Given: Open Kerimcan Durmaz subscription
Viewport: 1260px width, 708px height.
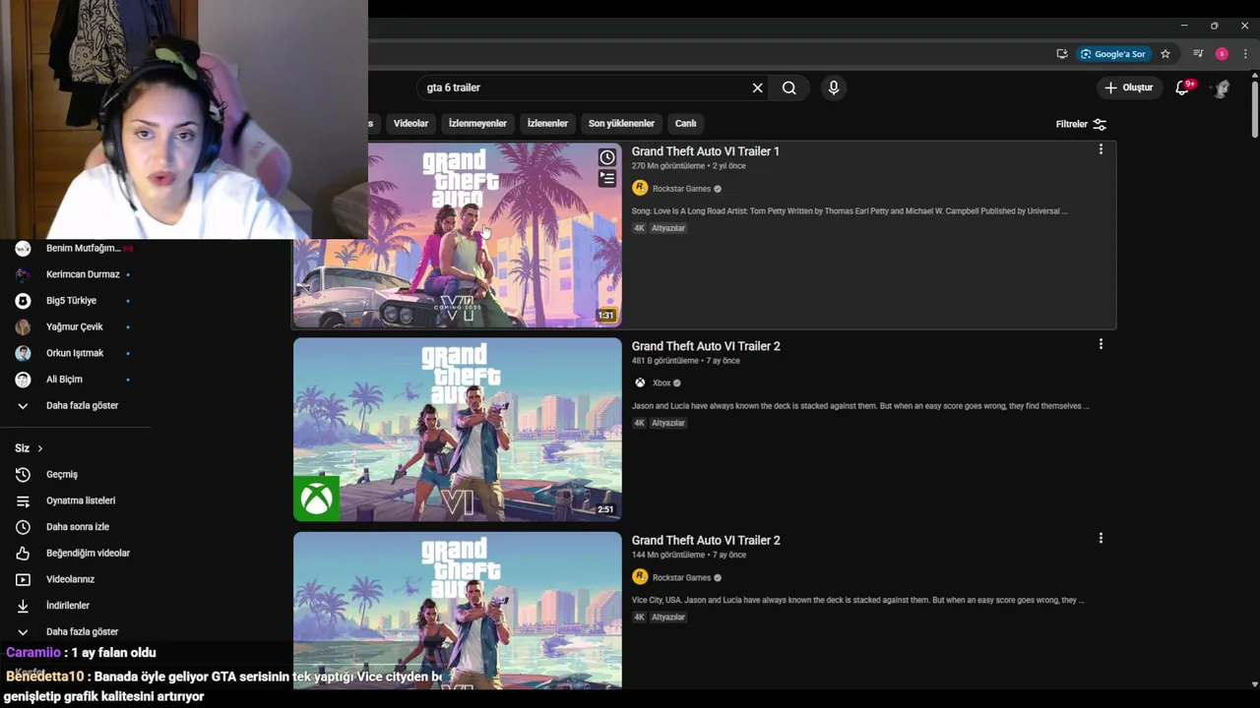Looking at the screenshot, I should (x=74, y=274).
